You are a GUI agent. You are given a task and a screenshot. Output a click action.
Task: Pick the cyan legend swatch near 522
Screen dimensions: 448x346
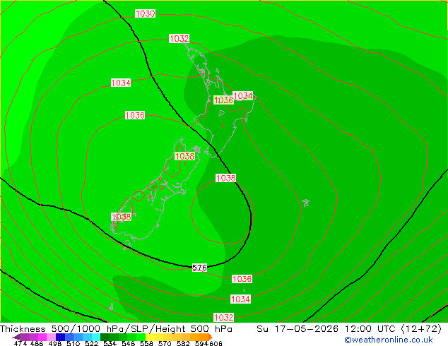pyautogui.click(x=96, y=337)
